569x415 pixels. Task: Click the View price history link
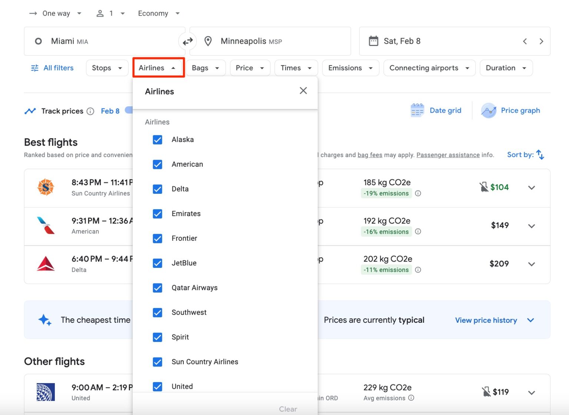tap(486, 320)
